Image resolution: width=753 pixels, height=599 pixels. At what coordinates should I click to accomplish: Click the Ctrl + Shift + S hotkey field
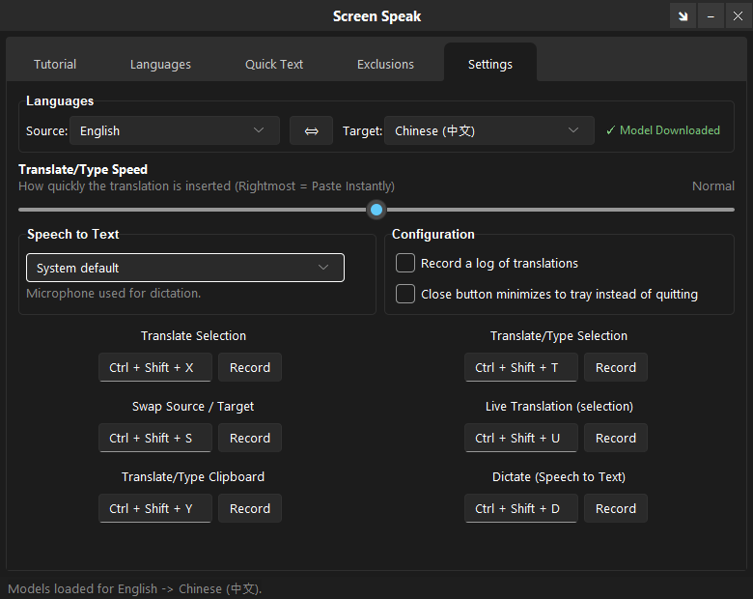pyautogui.click(x=155, y=438)
